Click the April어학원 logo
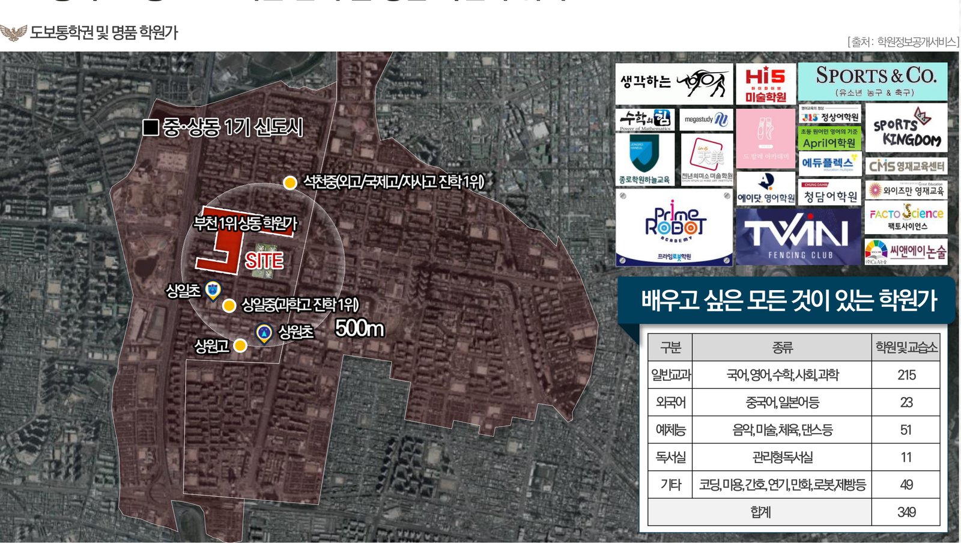The image size is (961, 543). [x=829, y=139]
